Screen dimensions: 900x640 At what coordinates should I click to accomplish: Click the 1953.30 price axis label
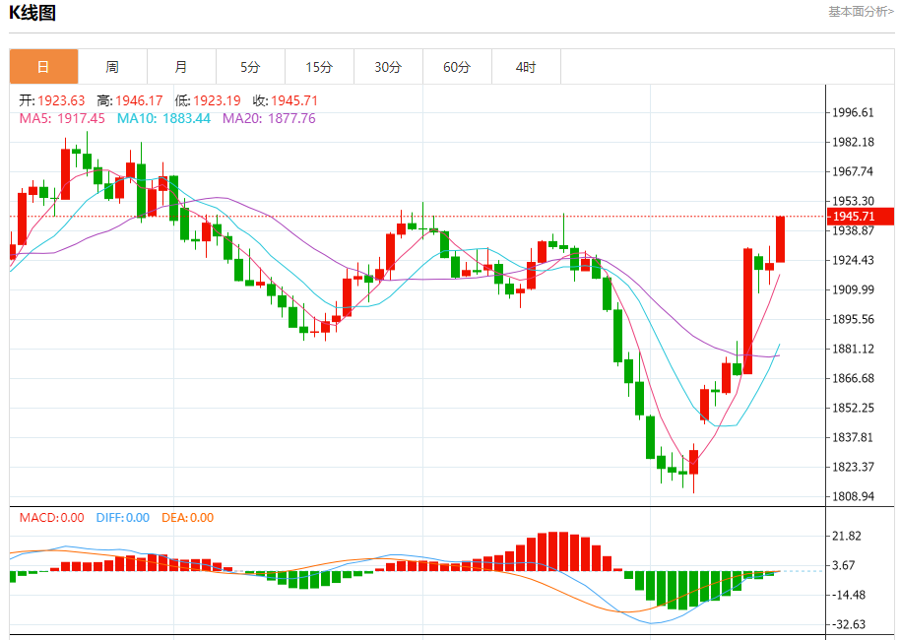[x=854, y=201]
